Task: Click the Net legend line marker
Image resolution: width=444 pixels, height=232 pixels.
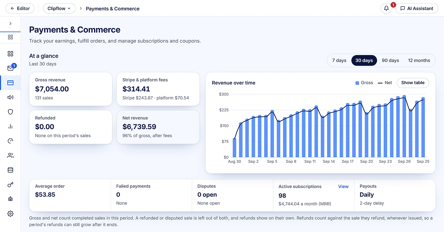Action: 380,83
